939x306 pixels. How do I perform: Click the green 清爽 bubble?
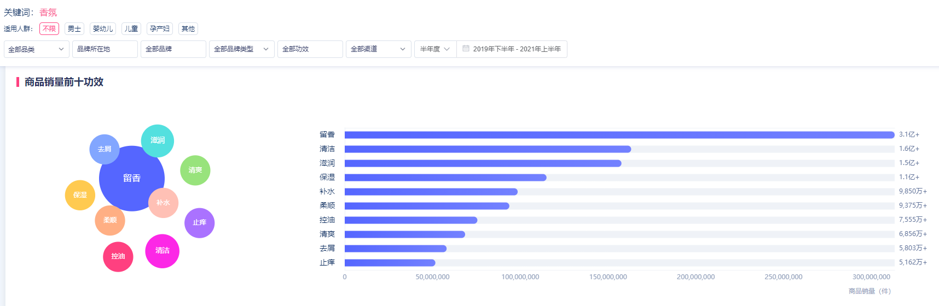pos(195,170)
